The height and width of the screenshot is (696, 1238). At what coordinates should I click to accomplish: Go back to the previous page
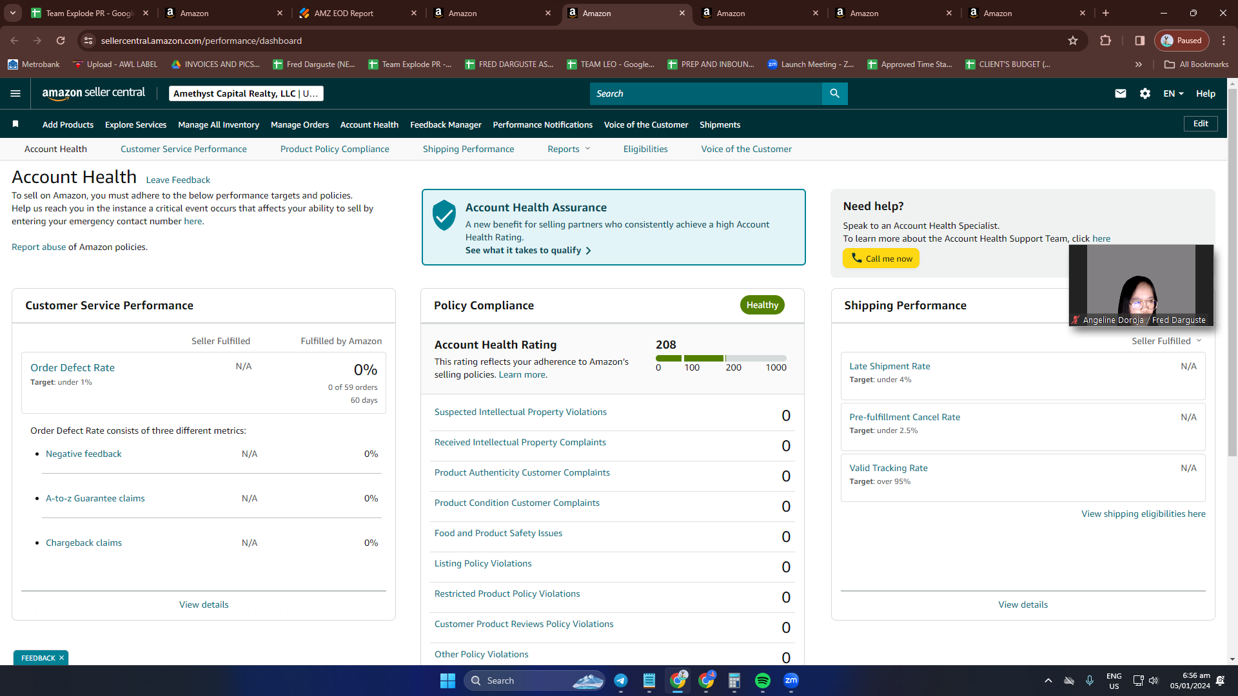click(14, 41)
